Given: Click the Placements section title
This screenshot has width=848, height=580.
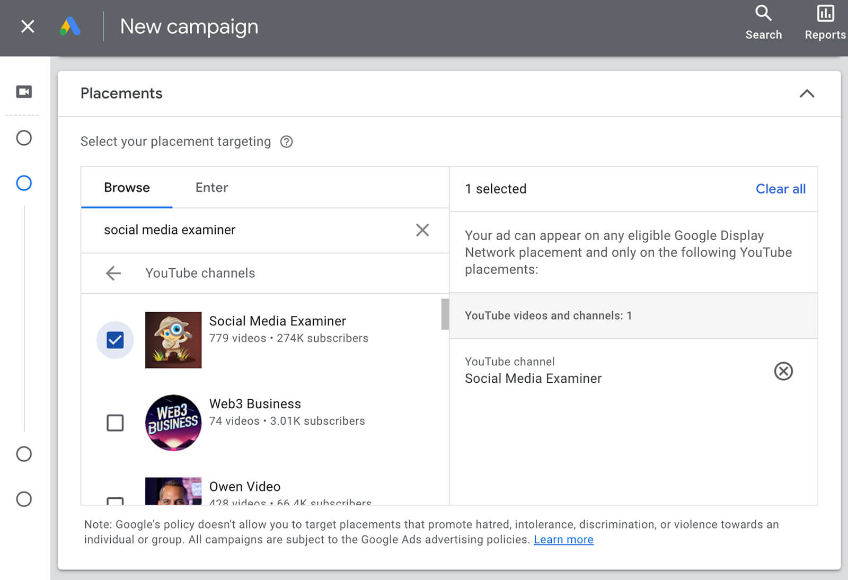Looking at the screenshot, I should pos(121,93).
